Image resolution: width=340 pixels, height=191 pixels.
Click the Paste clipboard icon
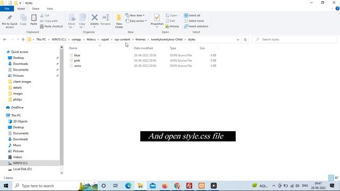coord(33,18)
